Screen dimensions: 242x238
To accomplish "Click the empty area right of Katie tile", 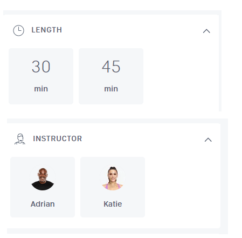I will click(182, 187).
